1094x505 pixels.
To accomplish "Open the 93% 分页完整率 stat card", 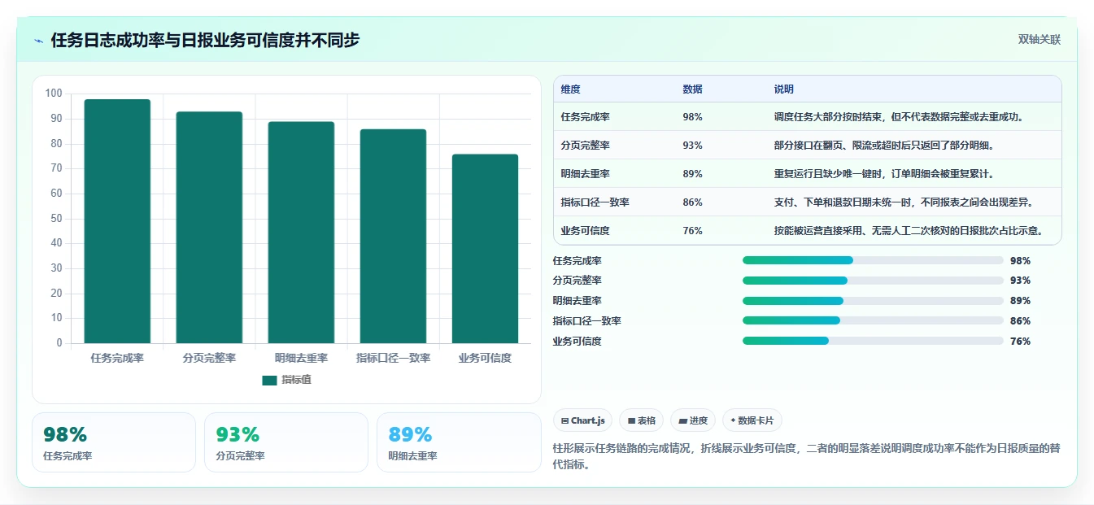I will pyautogui.click(x=286, y=442).
